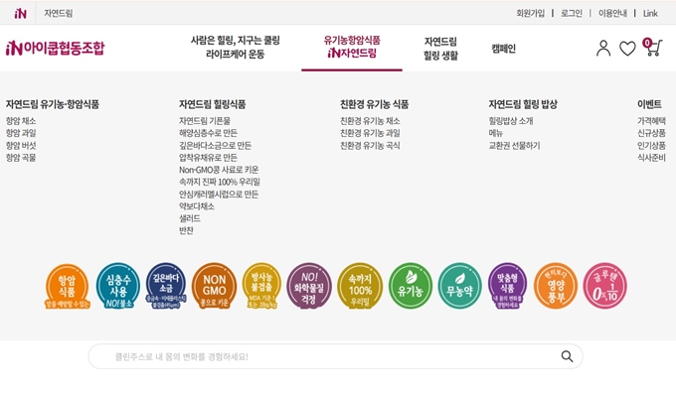Open the shopping cart icon

point(652,48)
